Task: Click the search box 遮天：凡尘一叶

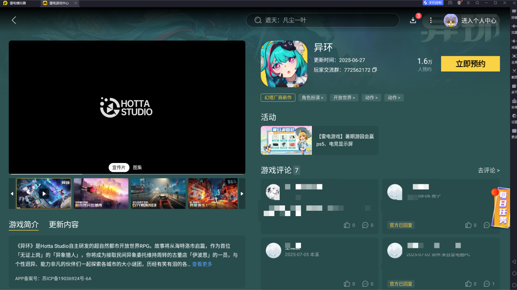Action: [323, 20]
